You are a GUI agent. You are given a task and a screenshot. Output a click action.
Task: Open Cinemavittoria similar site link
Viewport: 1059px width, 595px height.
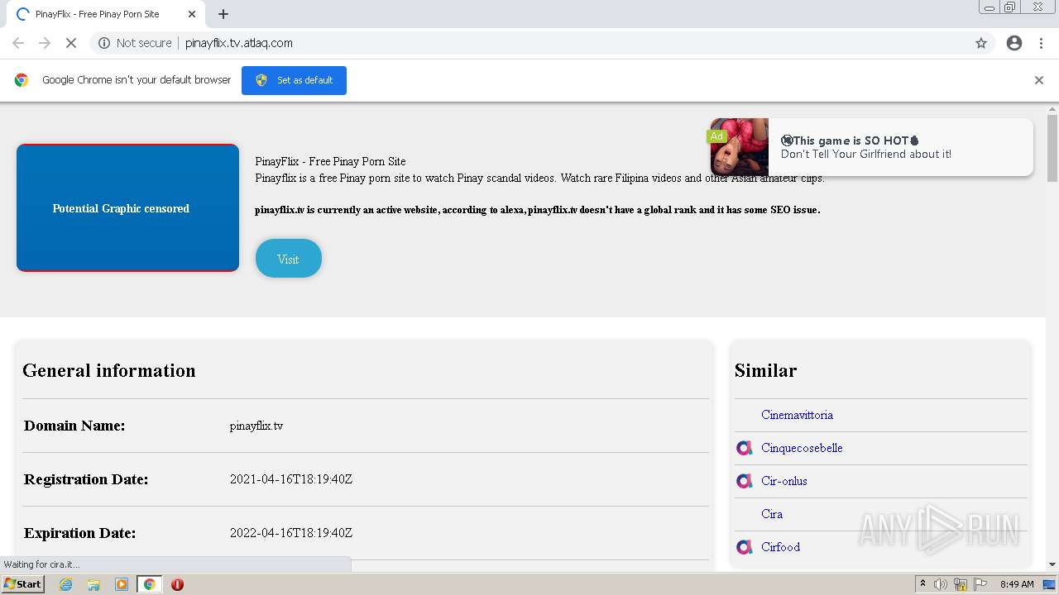pyautogui.click(x=797, y=415)
